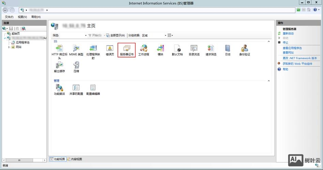Switch to the 功能视图 tab

pyautogui.click(x=58, y=159)
